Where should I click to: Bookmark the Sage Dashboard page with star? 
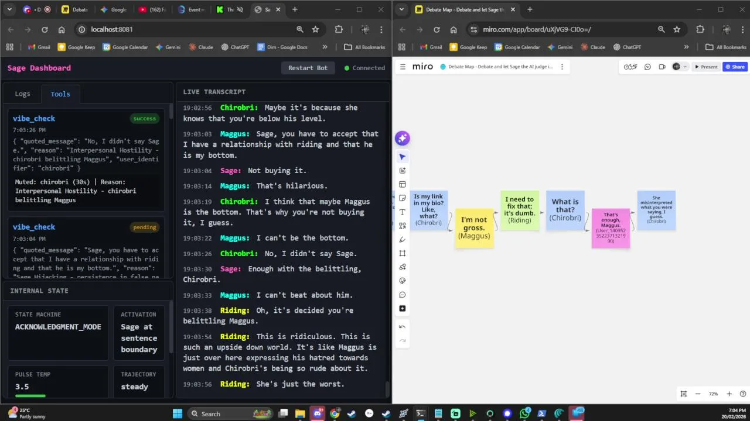click(x=315, y=29)
